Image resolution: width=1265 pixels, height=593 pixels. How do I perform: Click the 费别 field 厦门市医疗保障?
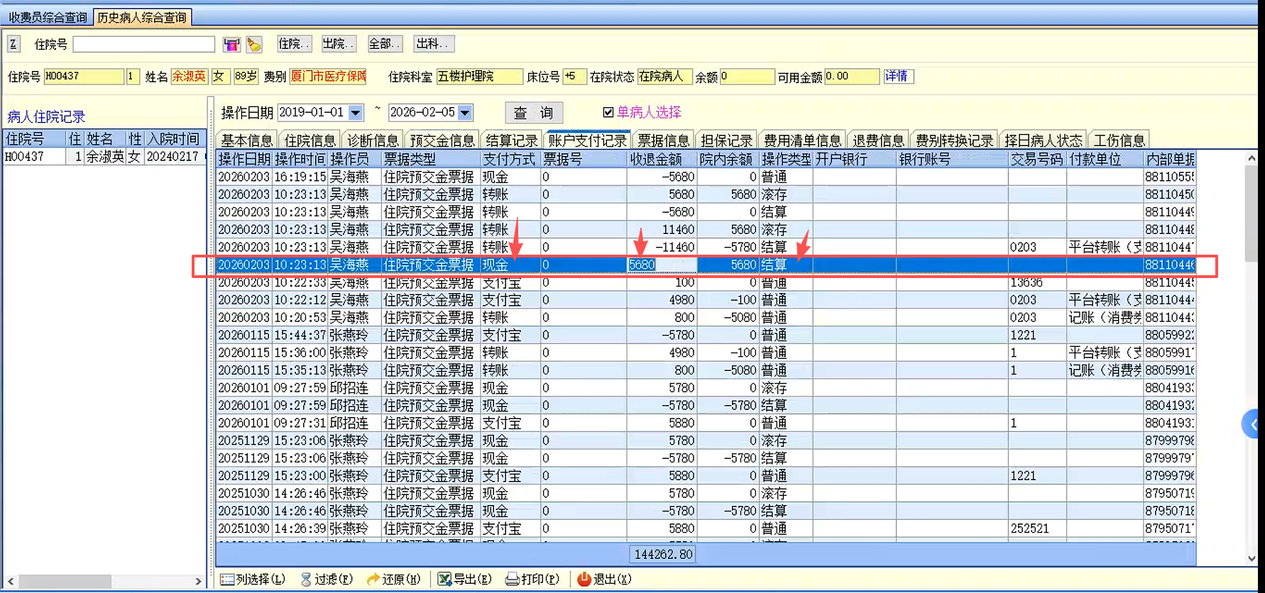(328, 76)
